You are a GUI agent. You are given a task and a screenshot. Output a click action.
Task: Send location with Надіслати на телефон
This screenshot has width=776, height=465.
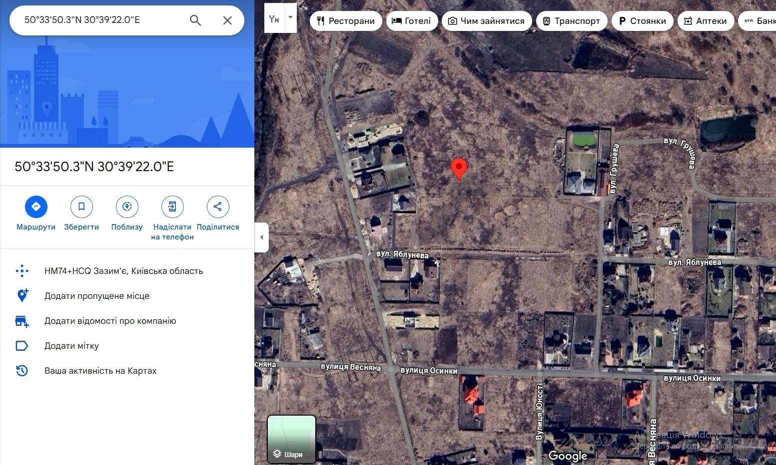click(x=172, y=207)
